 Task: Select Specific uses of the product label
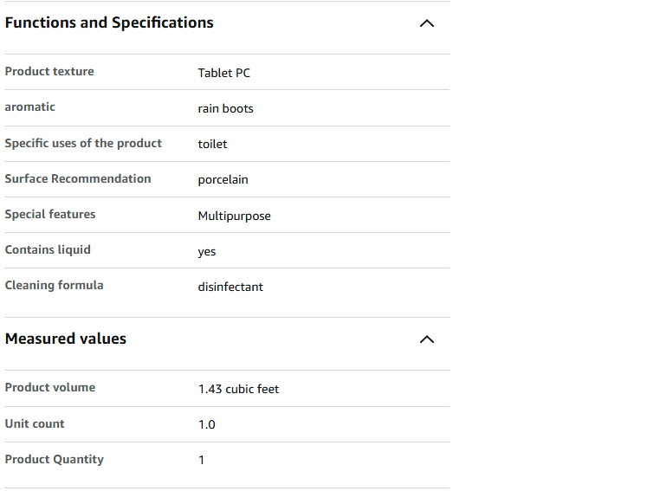pos(83,143)
